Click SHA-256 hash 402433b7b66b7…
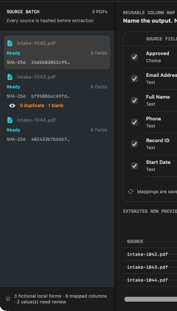The height and width of the screenshot is (311, 177). coord(50,140)
